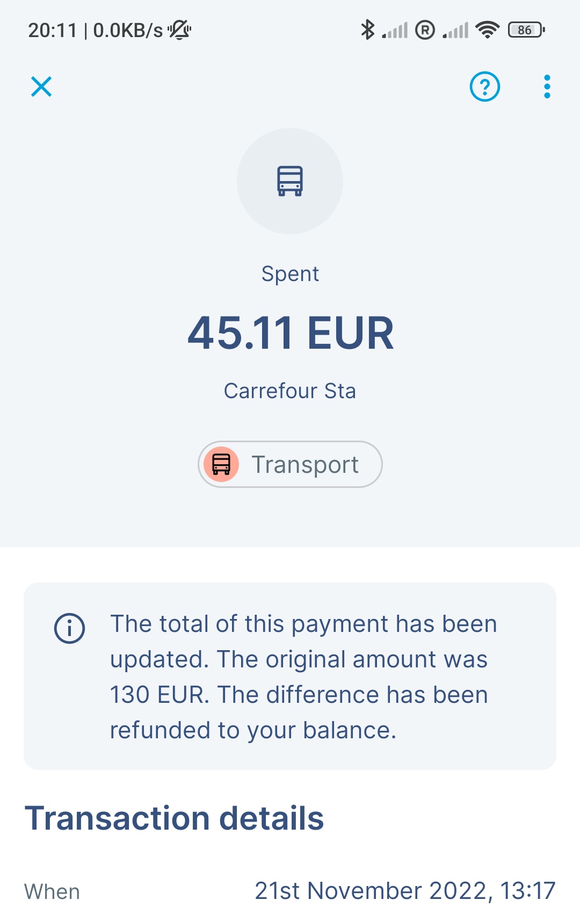580x914 pixels.
Task: Tap the 20:11 clock in status bar
Action: click(x=53, y=31)
